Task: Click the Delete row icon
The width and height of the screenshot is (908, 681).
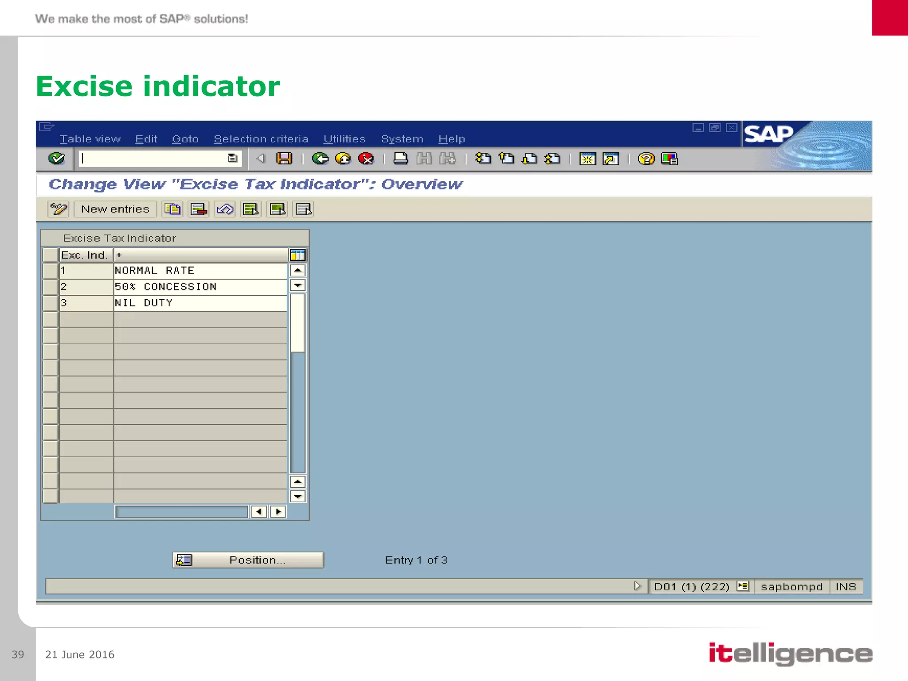Action: 199,209
